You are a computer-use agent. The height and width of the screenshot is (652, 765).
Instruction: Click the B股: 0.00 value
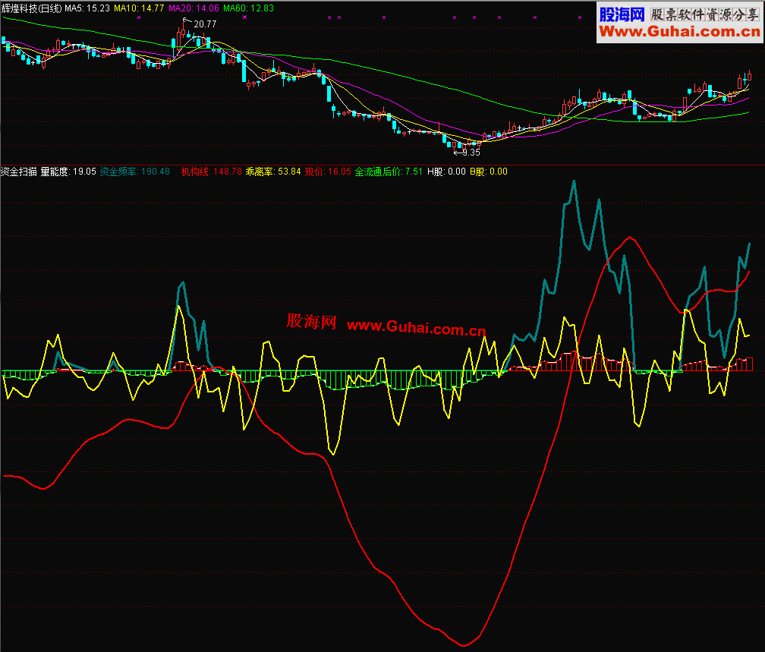click(x=489, y=172)
